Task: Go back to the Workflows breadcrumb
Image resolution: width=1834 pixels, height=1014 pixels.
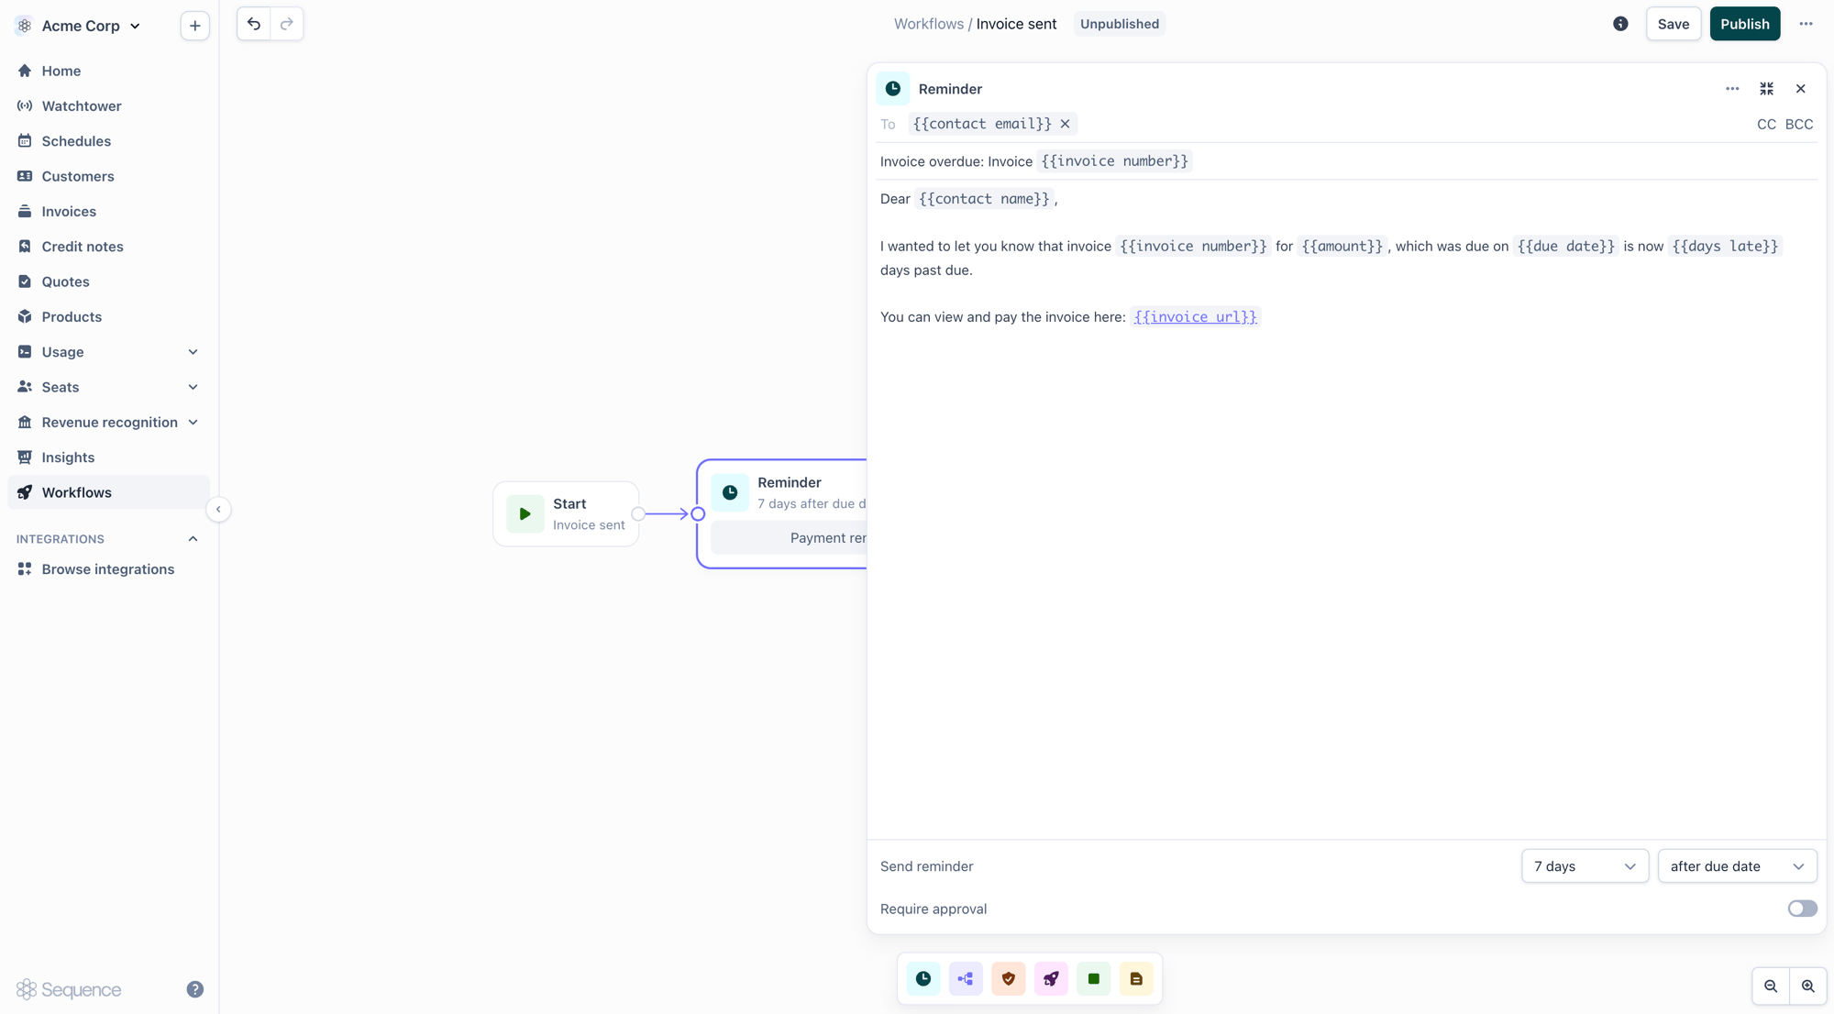Action: (x=928, y=24)
